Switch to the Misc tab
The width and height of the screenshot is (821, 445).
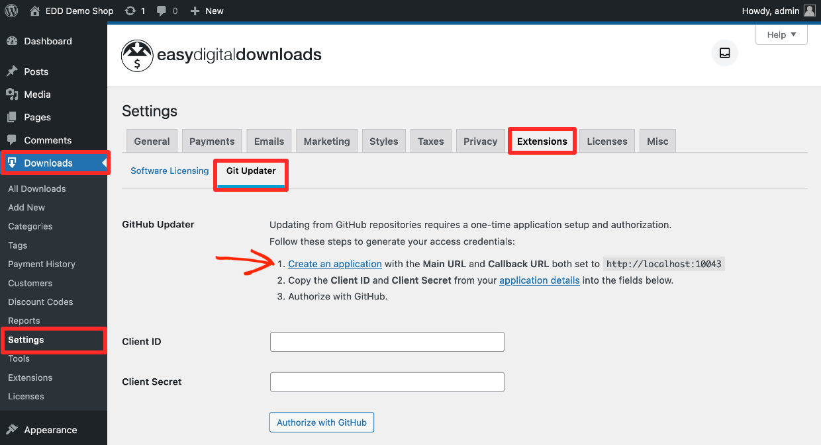click(x=657, y=141)
